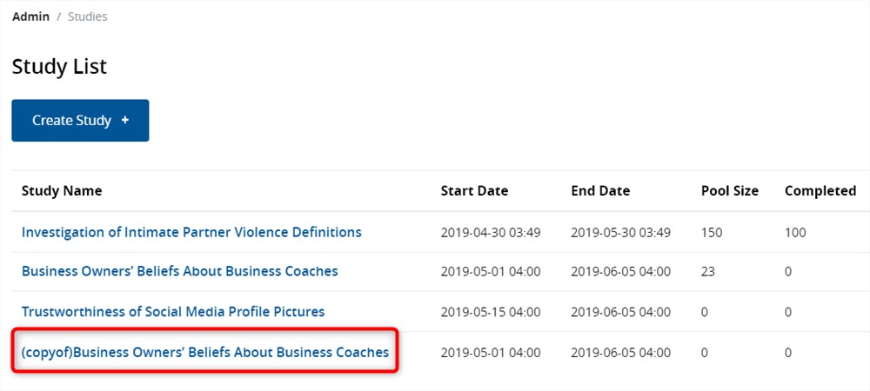Select Studies in the breadcrumb
The image size is (870, 391).
point(88,17)
